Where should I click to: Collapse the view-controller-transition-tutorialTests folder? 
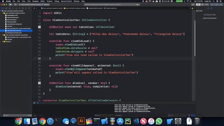point(2,35)
